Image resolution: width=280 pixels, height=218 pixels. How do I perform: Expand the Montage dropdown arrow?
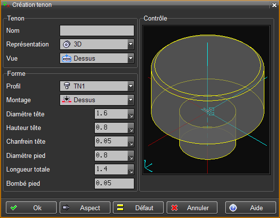pos(130,100)
